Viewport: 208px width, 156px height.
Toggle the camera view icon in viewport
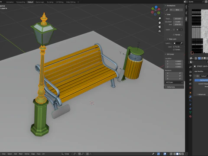point(159,27)
